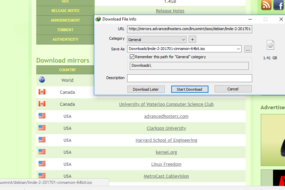
Task: Open the Release Notes link
Action: [x=170, y=11]
